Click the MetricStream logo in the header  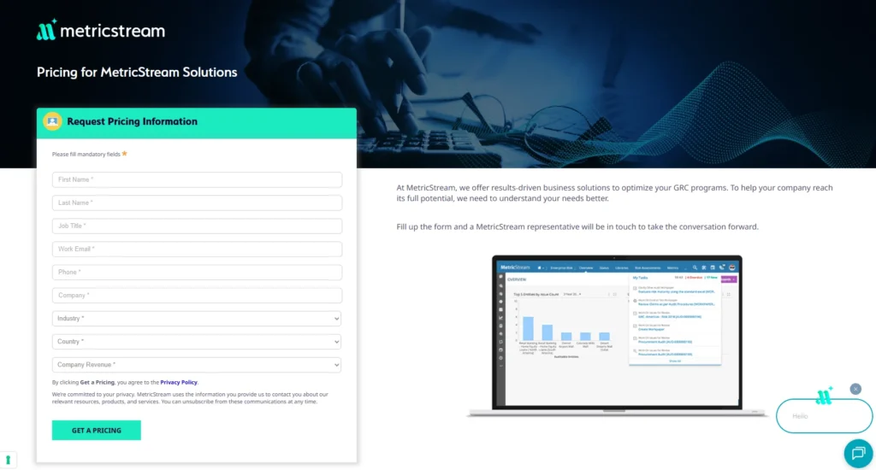(101, 31)
